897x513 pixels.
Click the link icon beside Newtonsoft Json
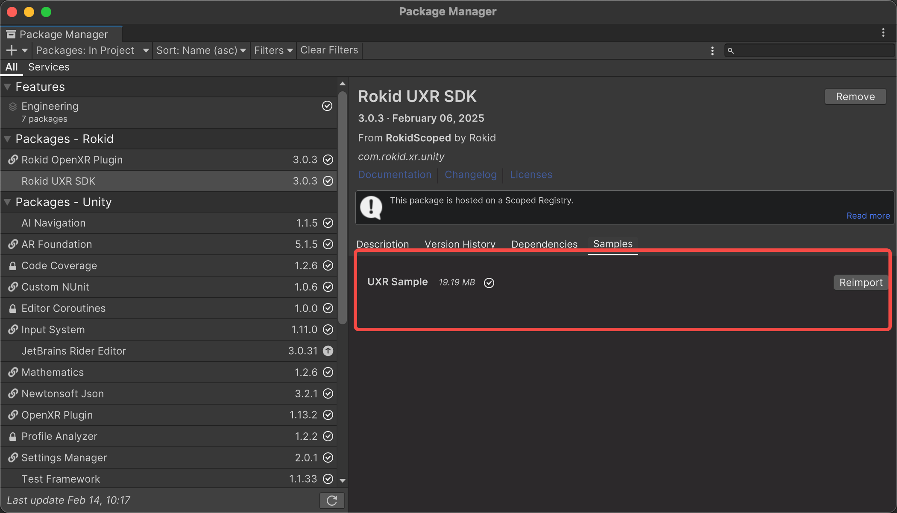coord(13,393)
